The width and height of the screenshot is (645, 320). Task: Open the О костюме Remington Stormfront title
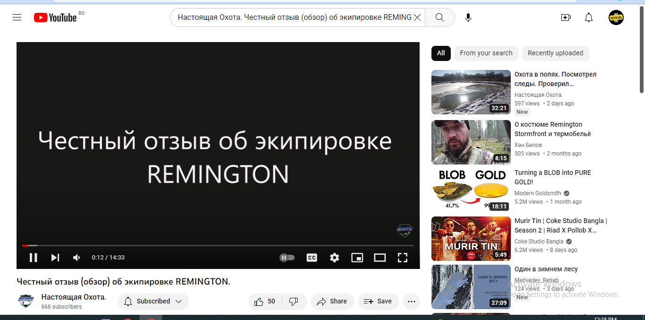coord(552,129)
